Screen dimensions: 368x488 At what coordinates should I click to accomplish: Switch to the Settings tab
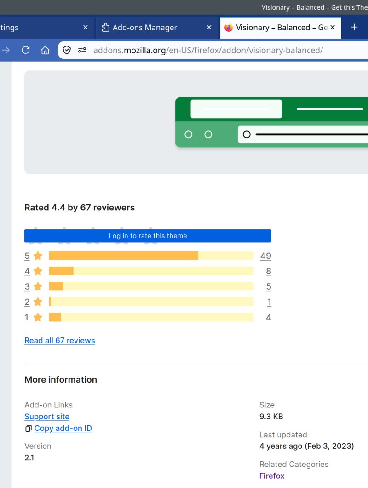(x=46, y=27)
